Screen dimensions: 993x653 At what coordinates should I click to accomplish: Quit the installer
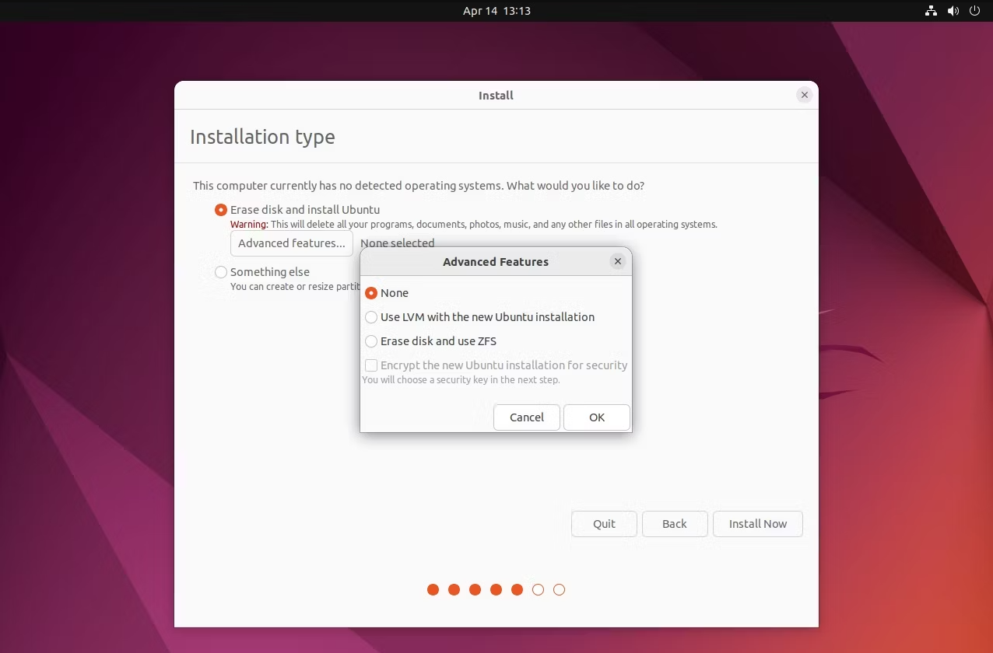pos(604,524)
